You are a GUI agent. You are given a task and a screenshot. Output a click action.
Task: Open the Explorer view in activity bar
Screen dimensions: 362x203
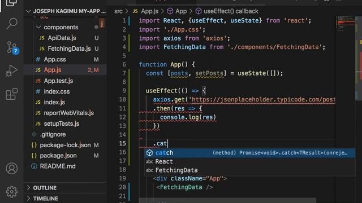[x=11, y=3]
